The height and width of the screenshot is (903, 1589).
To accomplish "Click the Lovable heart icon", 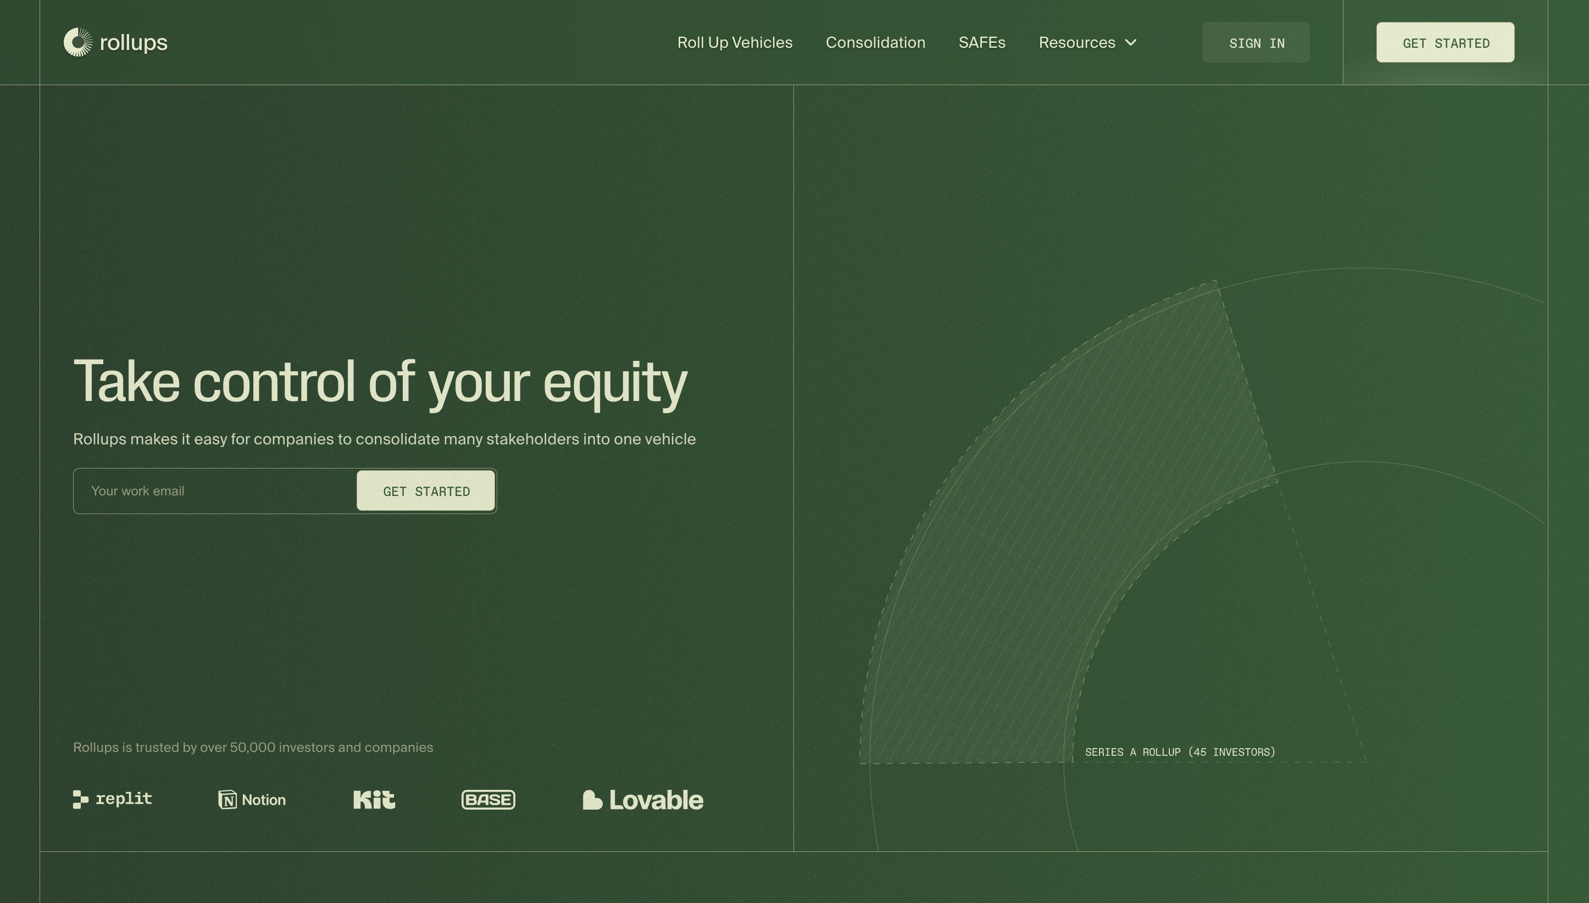I will click(592, 800).
